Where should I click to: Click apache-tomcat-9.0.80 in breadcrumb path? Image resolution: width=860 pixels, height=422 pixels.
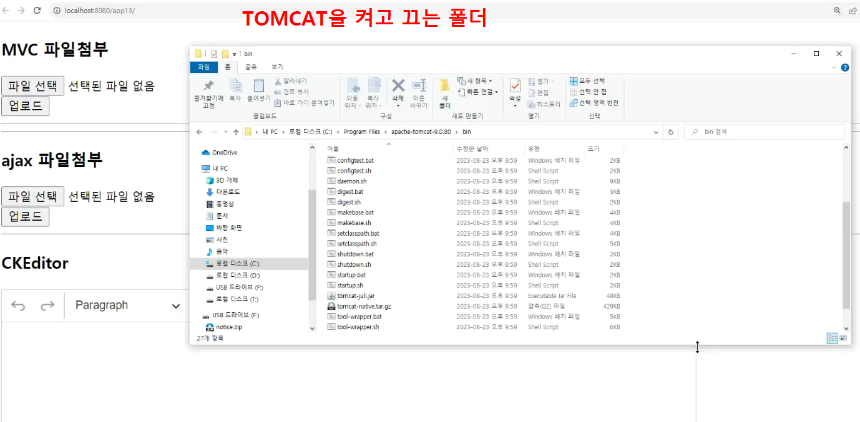[421, 132]
